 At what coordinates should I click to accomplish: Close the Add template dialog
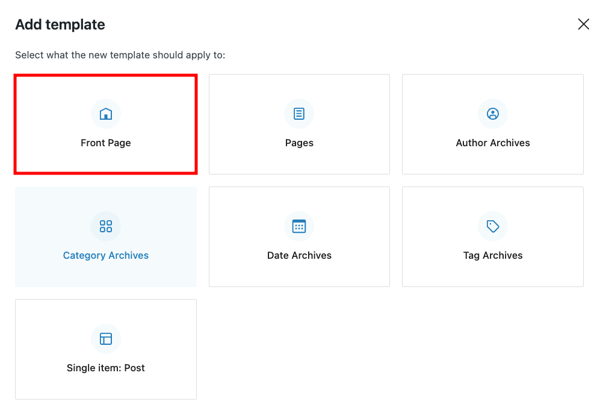click(x=583, y=24)
